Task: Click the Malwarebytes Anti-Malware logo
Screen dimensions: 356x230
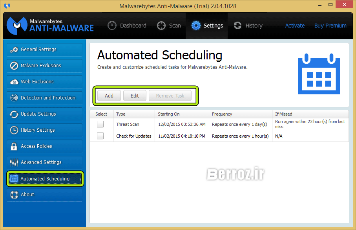Action: click(x=50, y=26)
